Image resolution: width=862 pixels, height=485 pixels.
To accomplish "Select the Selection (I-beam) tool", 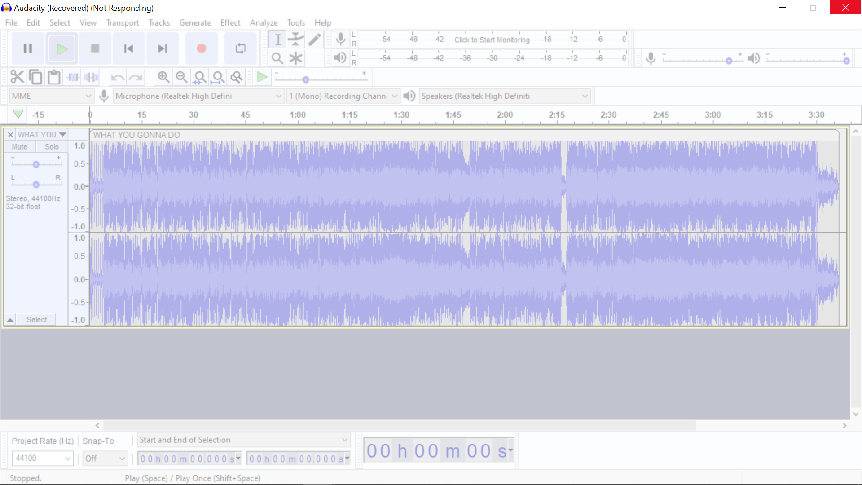I will click(278, 40).
